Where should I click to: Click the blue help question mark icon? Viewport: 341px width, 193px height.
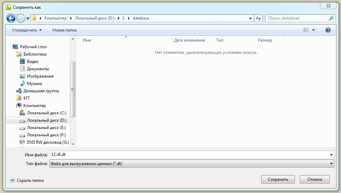pos(328,30)
